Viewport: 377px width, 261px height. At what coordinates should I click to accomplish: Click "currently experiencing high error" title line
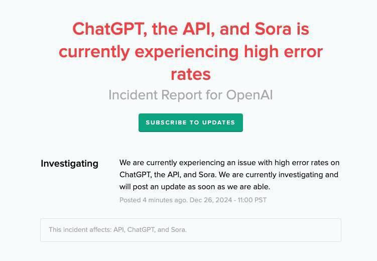(x=190, y=51)
